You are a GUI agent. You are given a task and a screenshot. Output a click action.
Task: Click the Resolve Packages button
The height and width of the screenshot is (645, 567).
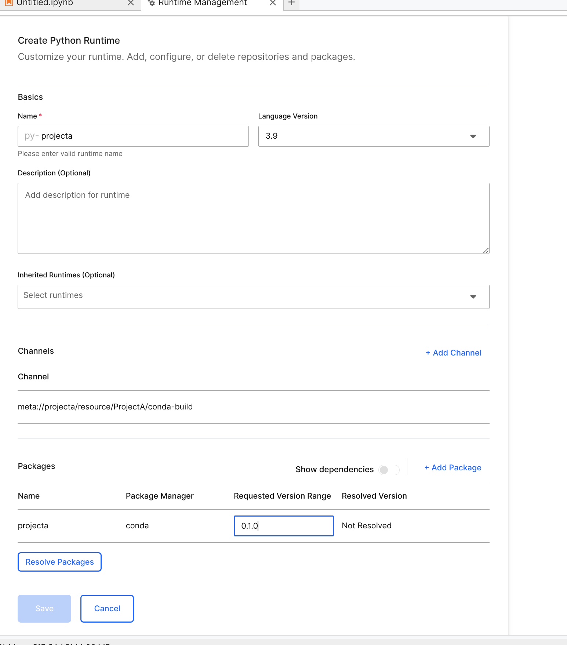point(59,562)
